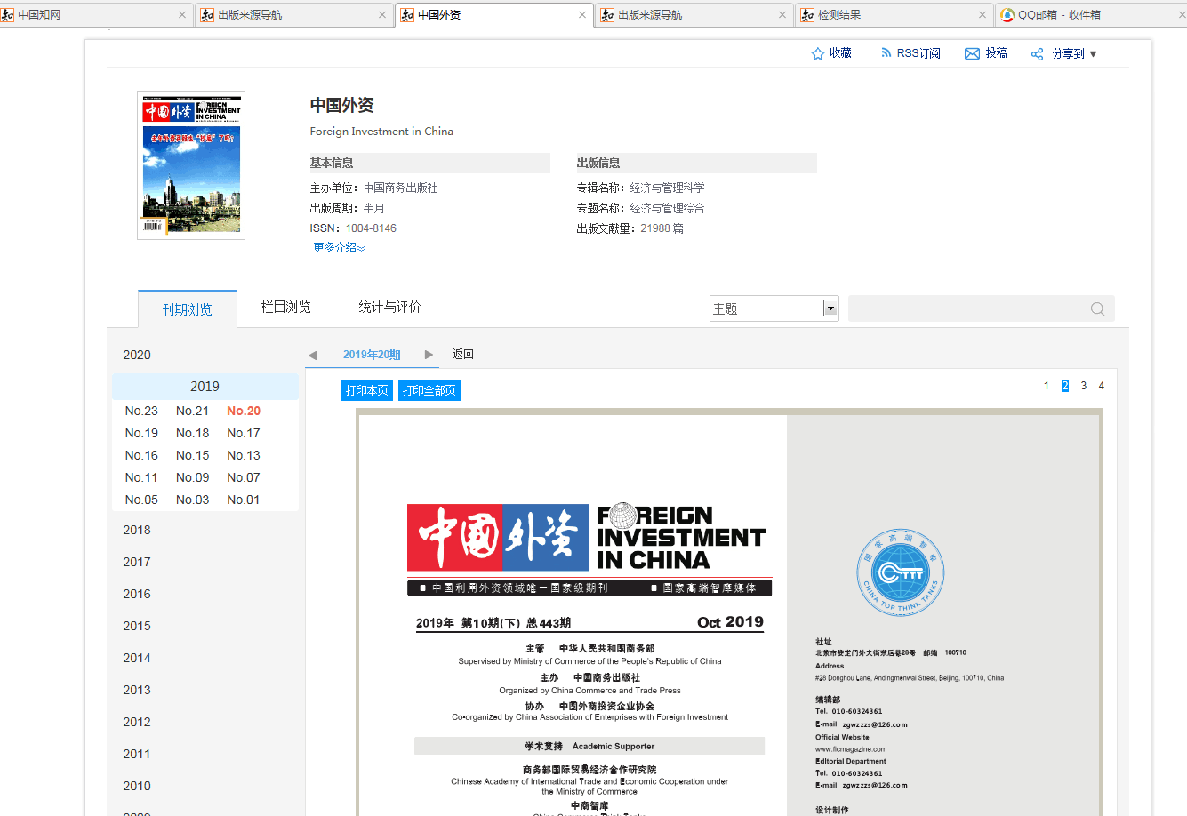Switch to the 刊期浏览 tab
1187x816 pixels.
click(188, 309)
